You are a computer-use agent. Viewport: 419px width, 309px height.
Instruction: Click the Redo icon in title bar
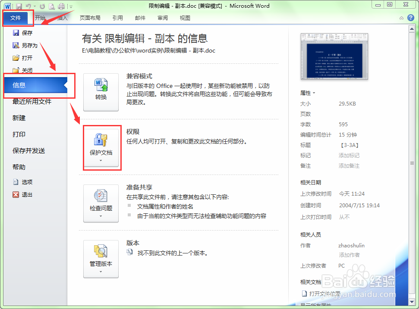(42, 6)
